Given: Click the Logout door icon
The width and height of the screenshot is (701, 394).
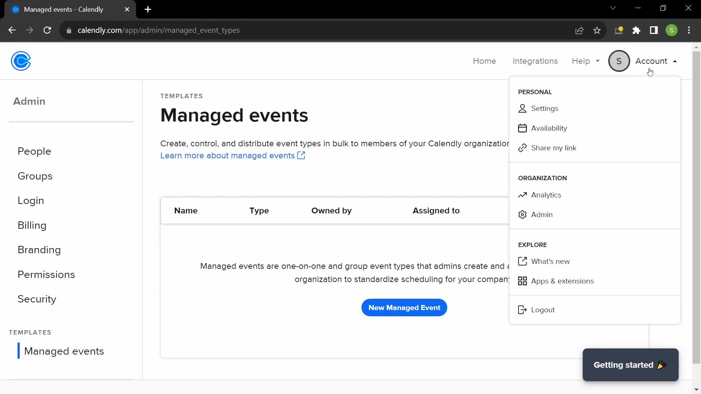Looking at the screenshot, I should 522,310.
